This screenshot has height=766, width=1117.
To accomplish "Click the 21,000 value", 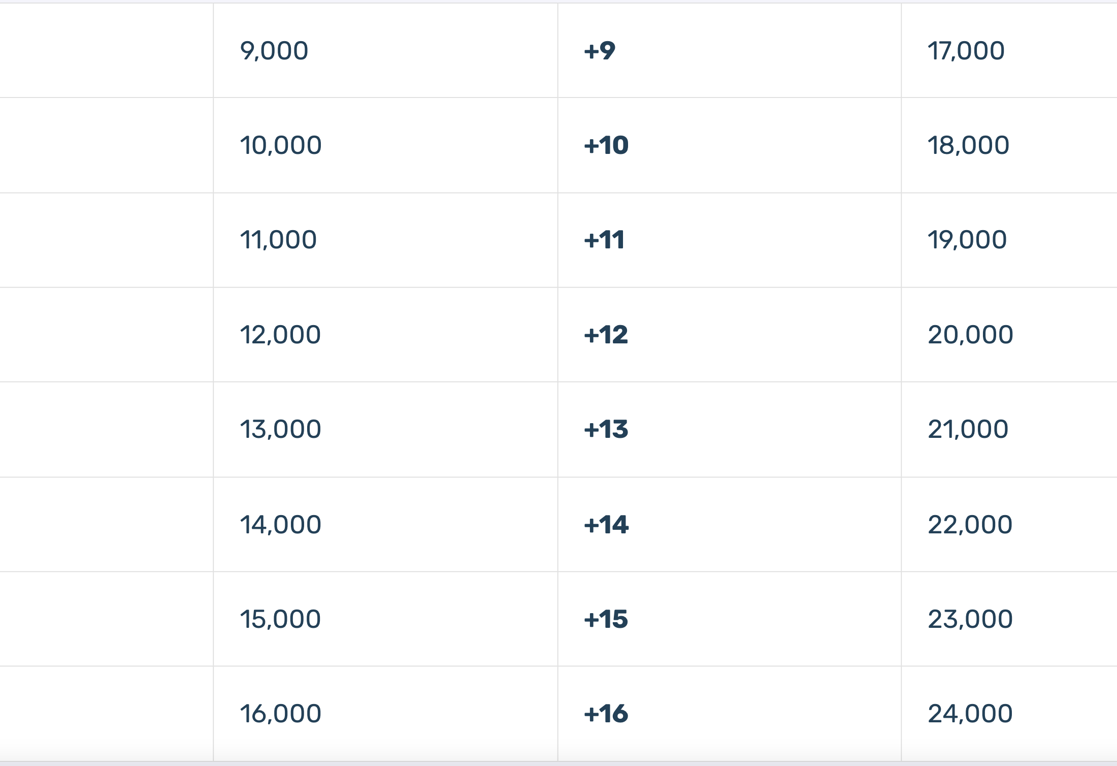I will pos(968,429).
